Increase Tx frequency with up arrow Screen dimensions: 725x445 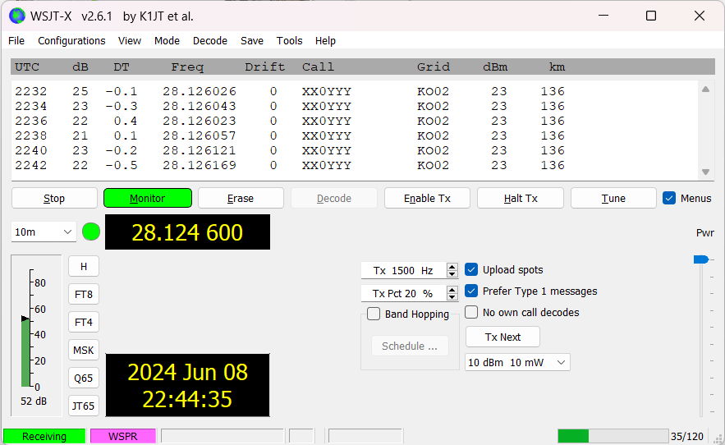pos(452,267)
